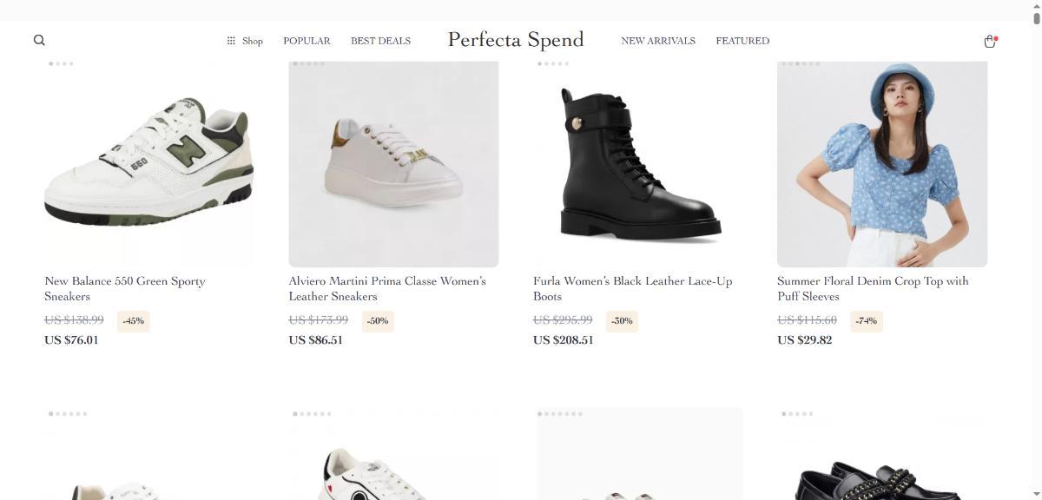
Task: Click the search magnifier icon
Action: pyautogui.click(x=39, y=40)
